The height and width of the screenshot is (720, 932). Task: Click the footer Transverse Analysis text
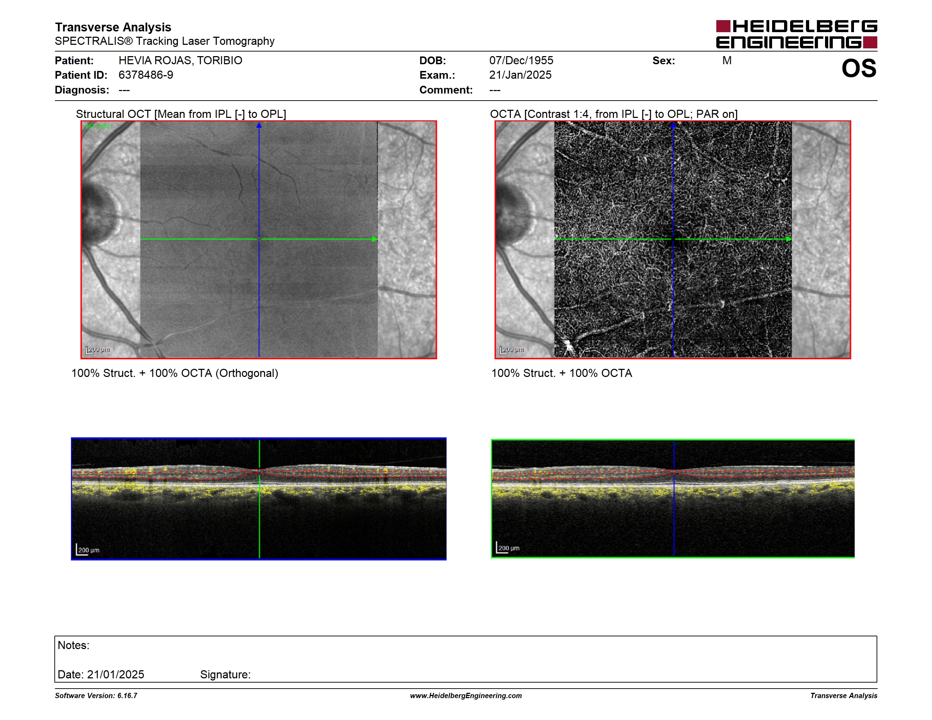coord(844,695)
